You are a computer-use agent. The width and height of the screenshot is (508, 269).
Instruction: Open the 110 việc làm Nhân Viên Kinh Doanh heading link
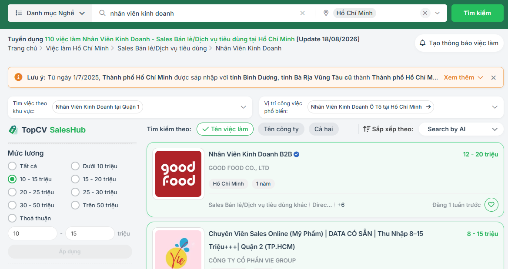(170, 39)
